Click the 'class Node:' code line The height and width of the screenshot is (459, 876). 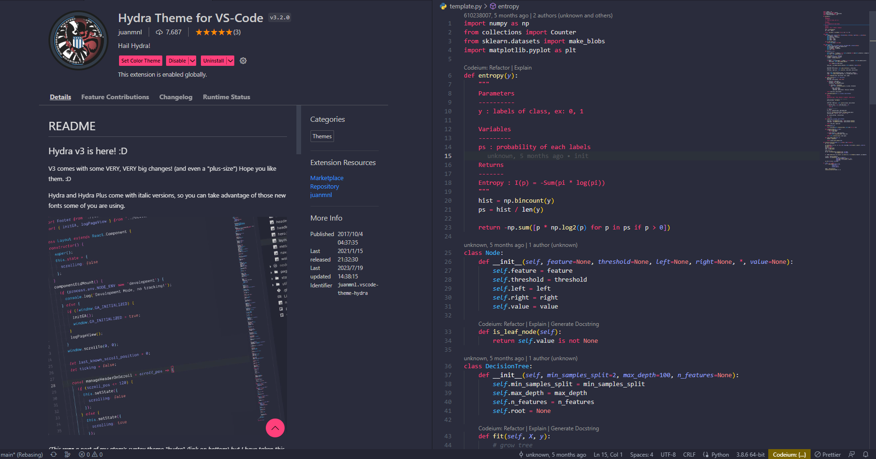coord(483,253)
